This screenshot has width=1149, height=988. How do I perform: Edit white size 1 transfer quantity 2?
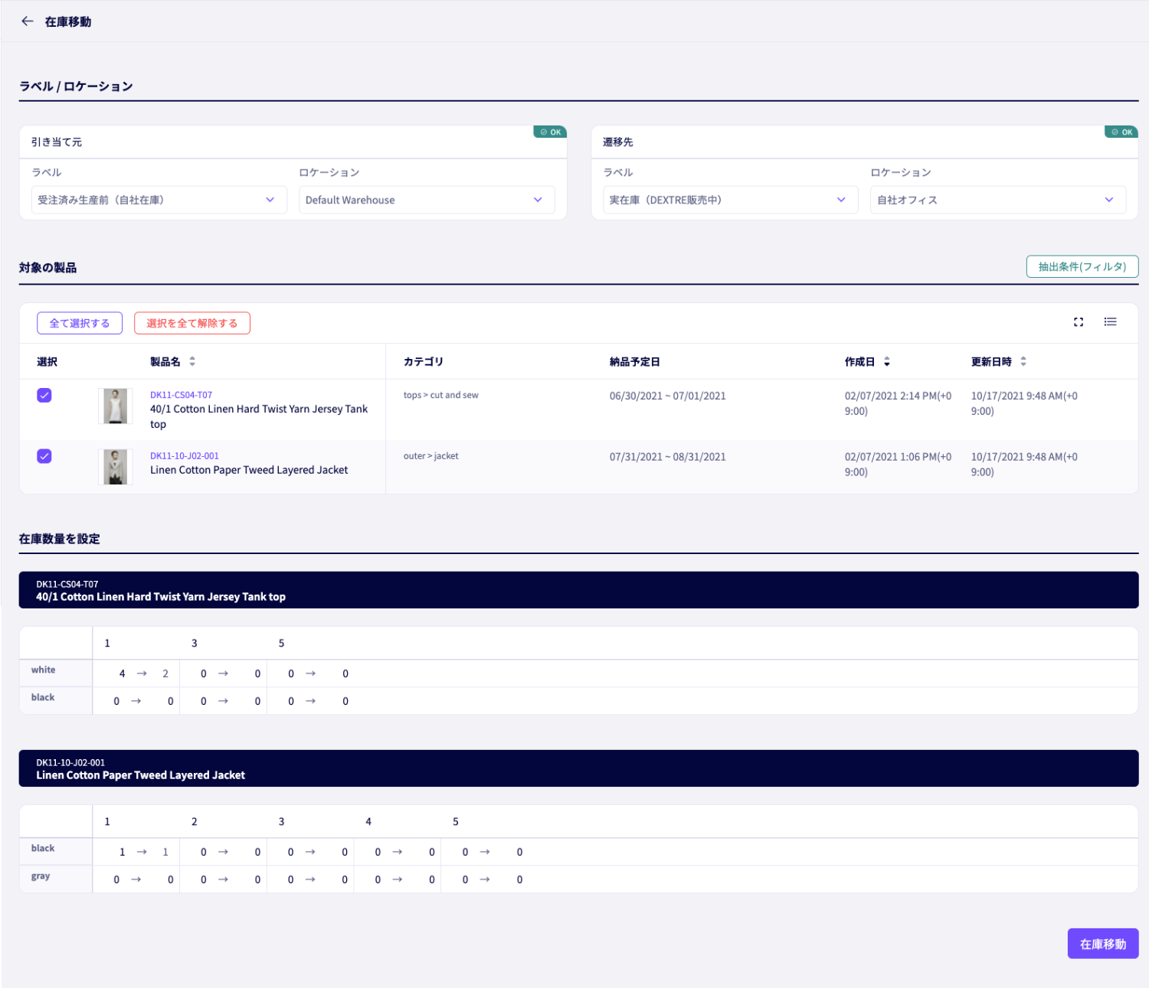[165, 673]
